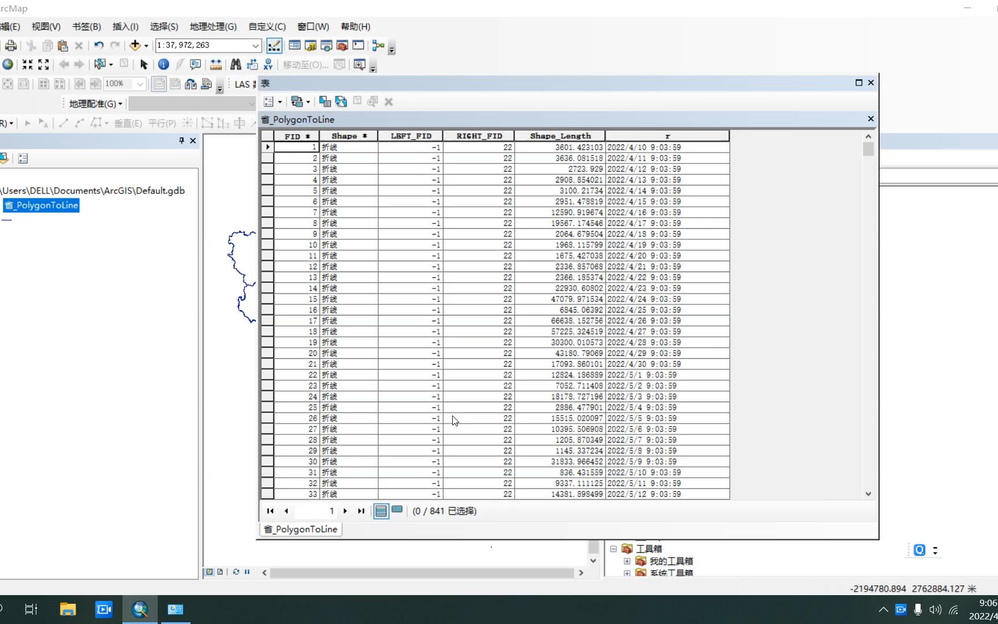
Task: Click the Fixed Zoom Out icon
Action: pyautogui.click(x=43, y=65)
